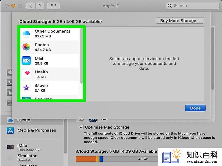Click the Other Documents cloud icon
Screen dimensions: 222x166
coord(26,33)
